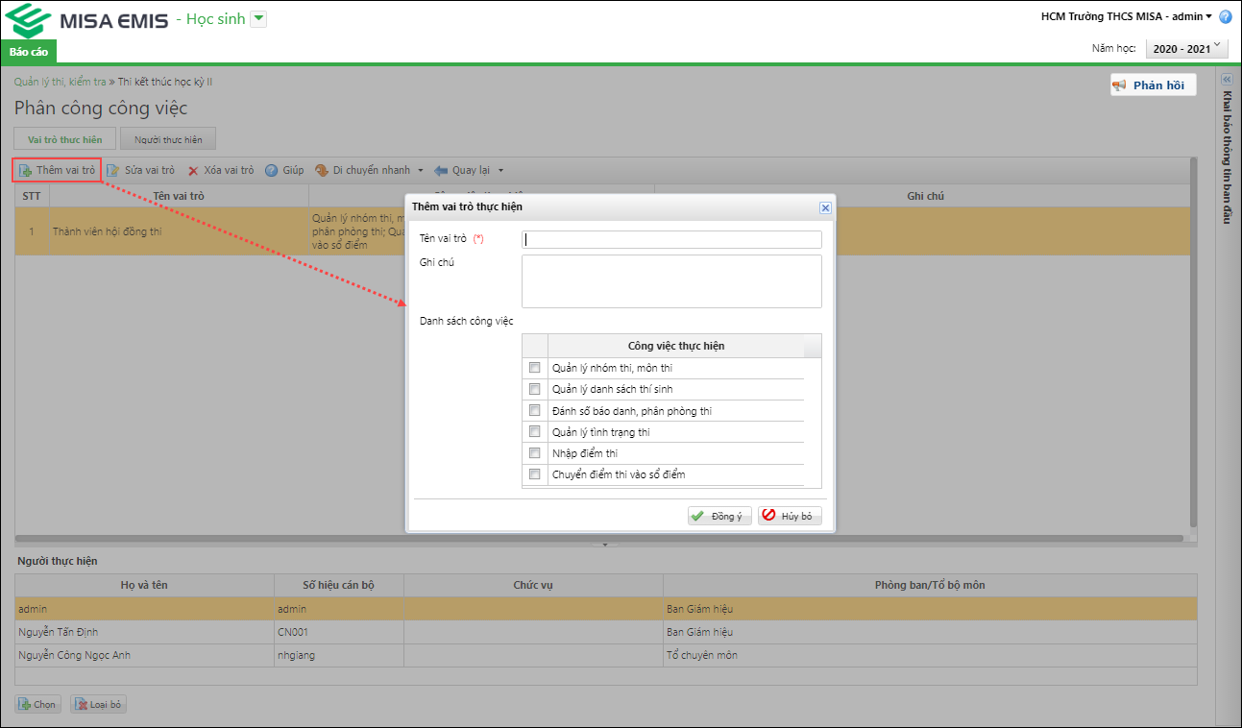Click the Thi kết thúc học kỳ II breadcrumb

tap(165, 82)
